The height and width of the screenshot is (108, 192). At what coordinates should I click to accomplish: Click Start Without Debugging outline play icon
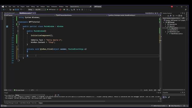[58, 10]
